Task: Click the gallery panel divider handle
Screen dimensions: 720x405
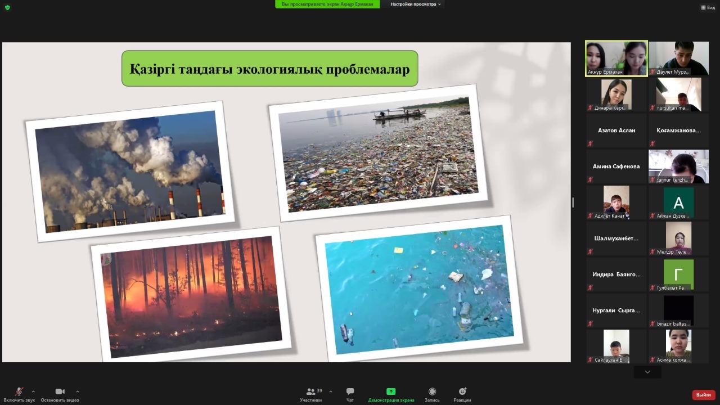Action: [573, 202]
